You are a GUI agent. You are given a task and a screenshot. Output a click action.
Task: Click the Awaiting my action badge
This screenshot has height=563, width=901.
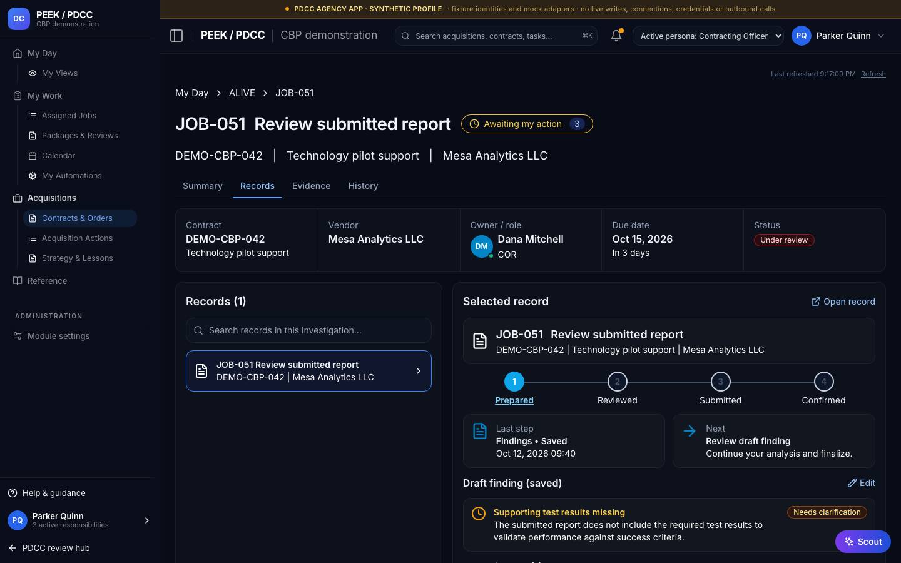coord(527,124)
